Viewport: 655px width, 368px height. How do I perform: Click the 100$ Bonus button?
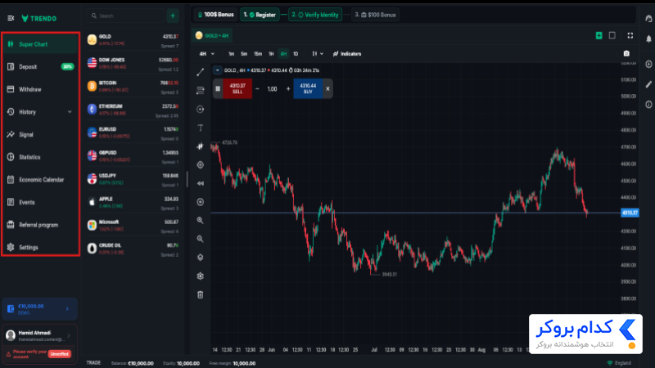point(215,15)
